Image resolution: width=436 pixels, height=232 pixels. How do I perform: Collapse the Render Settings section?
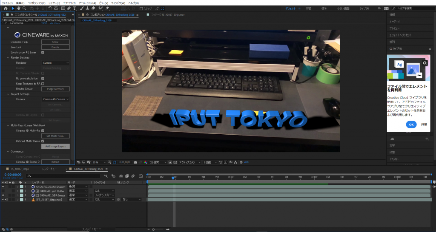click(x=8, y=57)
